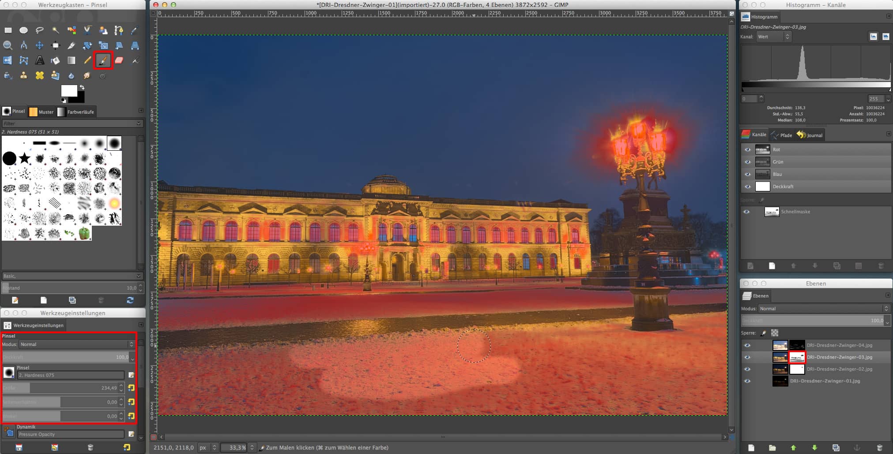Select the Paintbrush tool in the toolbox
Viewport: 893px width, 454px height.
(x=102, y=60)
